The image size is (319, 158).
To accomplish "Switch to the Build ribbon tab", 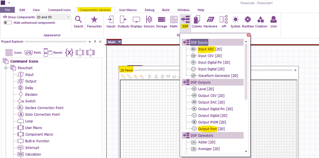I will (x=166, y=10).
